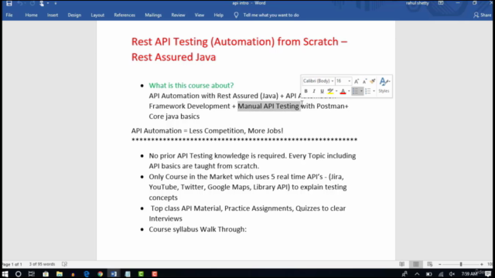The image size is (495, 278).
Task: Apply red font color
Action: [343, 91]
